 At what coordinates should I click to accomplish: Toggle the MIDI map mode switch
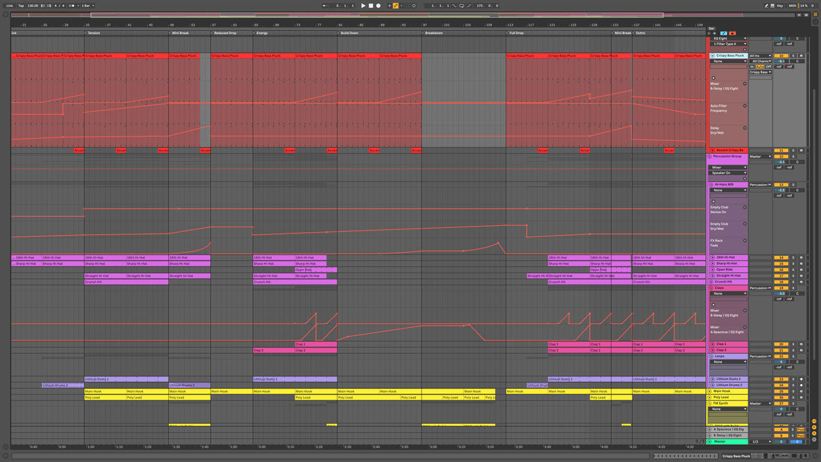click(792, 5)
